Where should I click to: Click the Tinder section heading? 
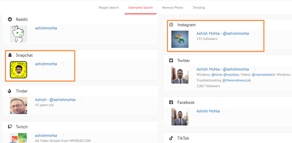coord(22,91)
